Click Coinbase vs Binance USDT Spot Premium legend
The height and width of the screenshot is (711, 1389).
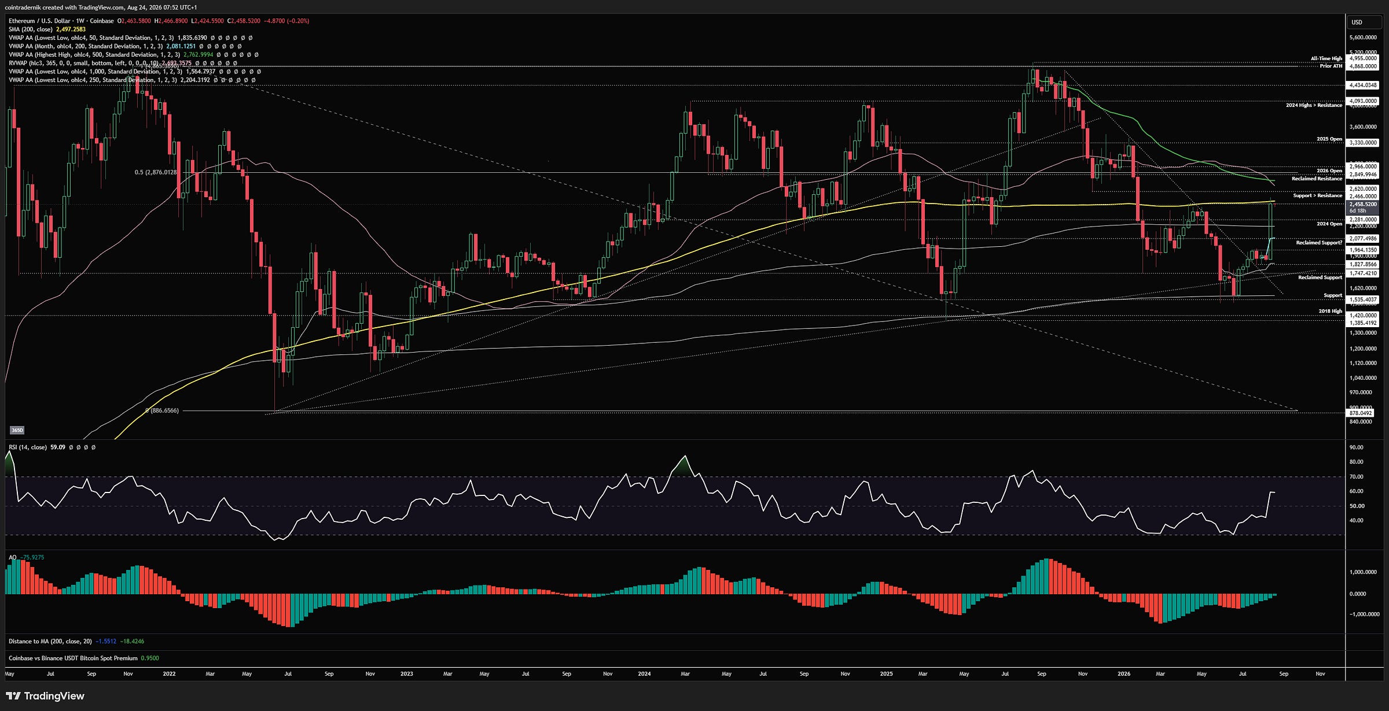[73, 658]
